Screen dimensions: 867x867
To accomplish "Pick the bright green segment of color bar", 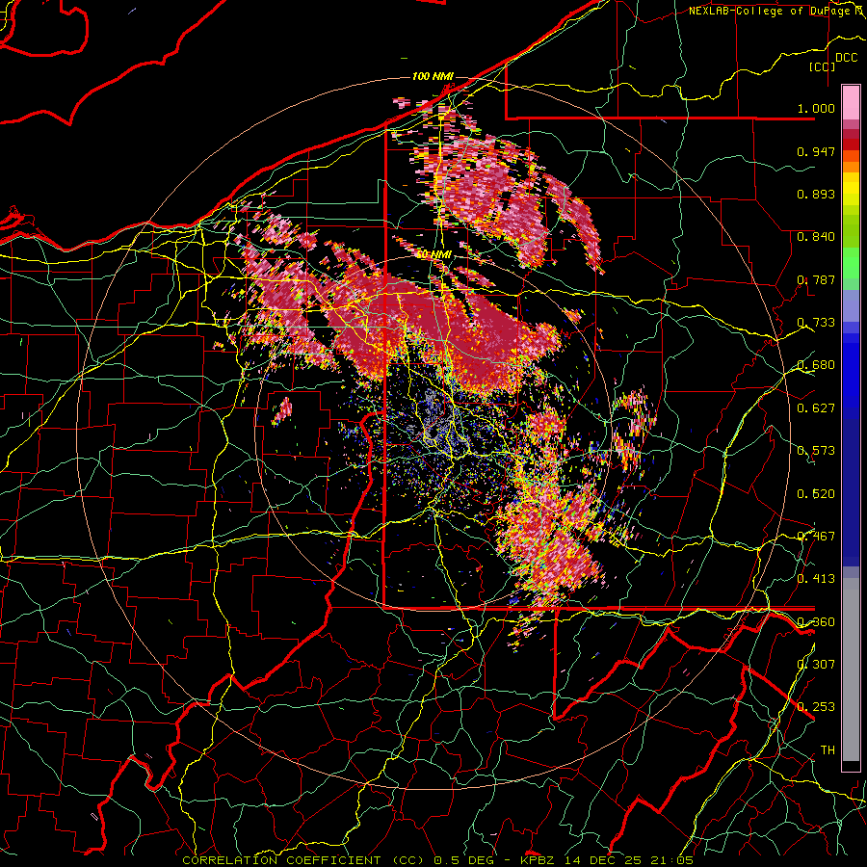I will (x=851, y=263).
